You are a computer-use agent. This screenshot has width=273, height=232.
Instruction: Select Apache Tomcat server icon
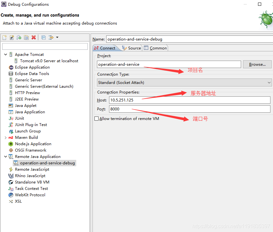pyautogui.click(x=11, y=55)
